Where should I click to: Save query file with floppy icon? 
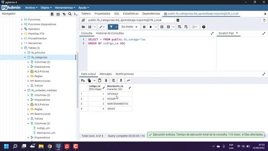pos(90,27)
